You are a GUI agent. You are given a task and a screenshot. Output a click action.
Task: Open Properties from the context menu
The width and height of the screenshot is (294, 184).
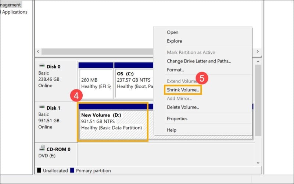(177, 118)
